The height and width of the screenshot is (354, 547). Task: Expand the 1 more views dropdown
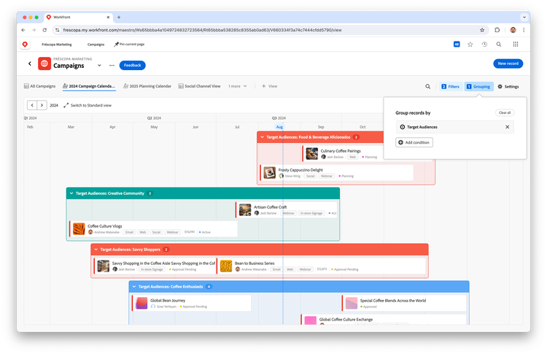tap(236, 86)
